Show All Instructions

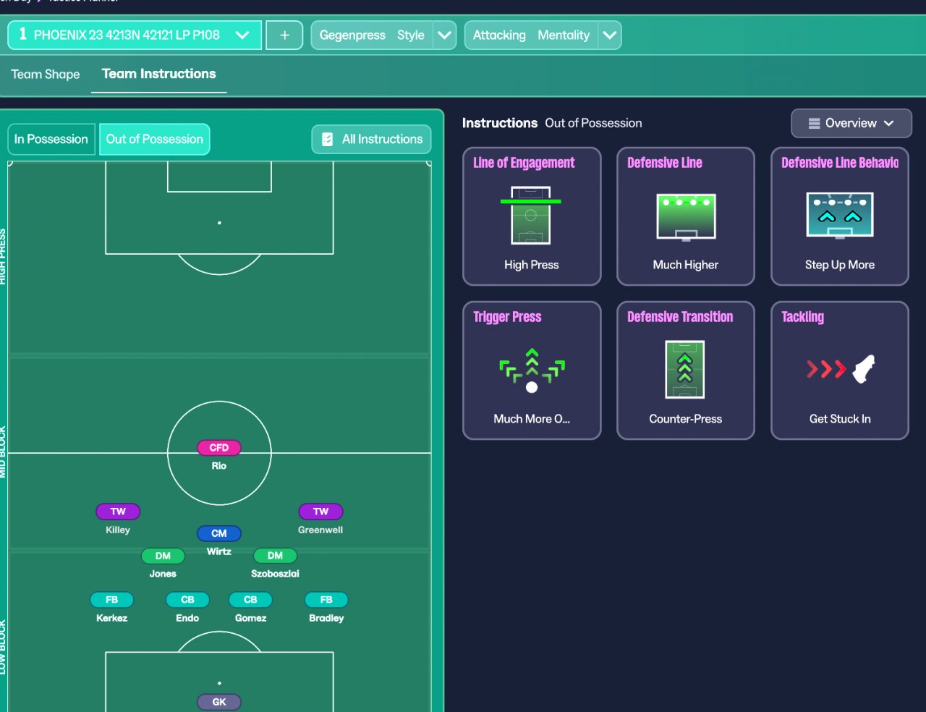371,139
